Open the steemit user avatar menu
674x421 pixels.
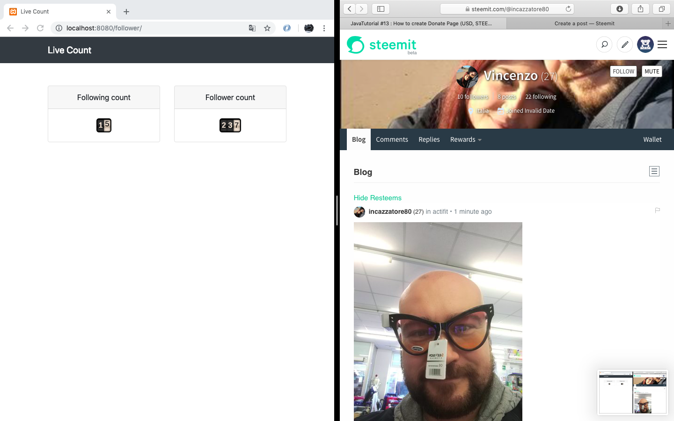tap(645, 44)
